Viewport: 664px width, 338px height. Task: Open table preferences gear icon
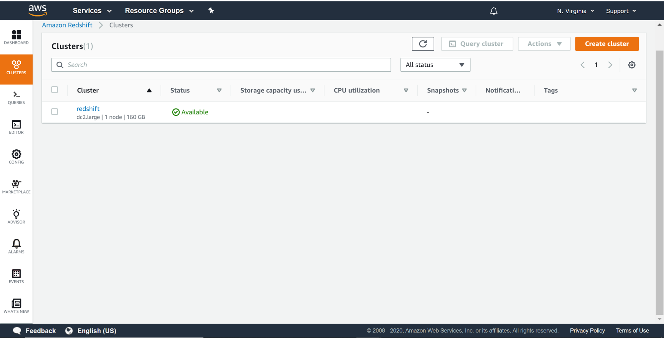(631, 65)
